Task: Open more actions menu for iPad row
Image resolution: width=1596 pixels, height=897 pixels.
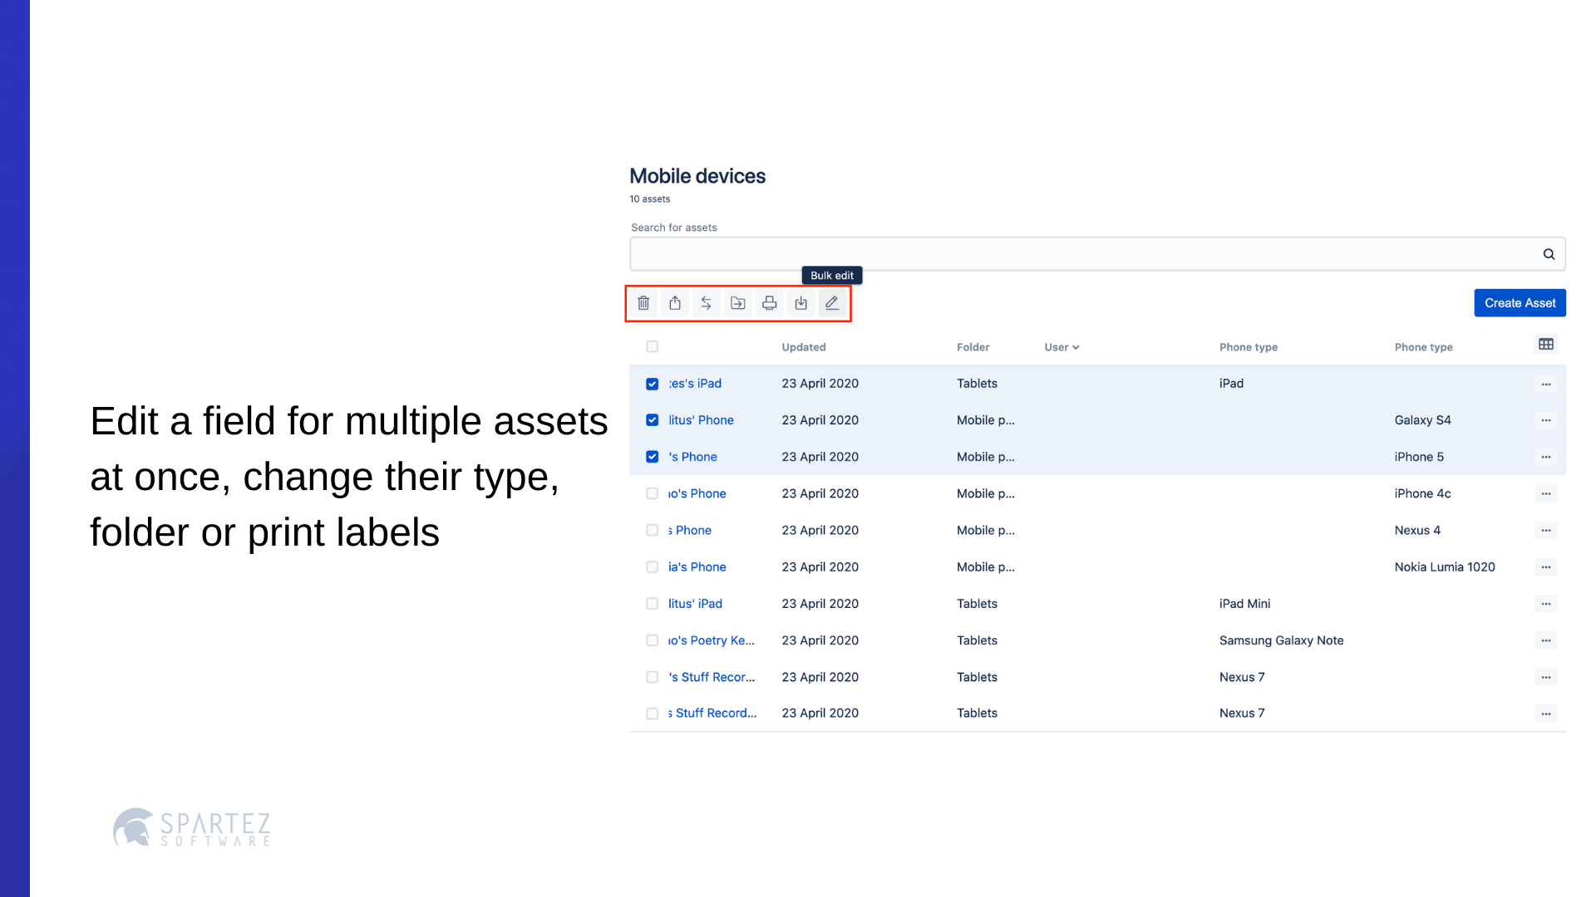Action: [x=1545, y=384]
